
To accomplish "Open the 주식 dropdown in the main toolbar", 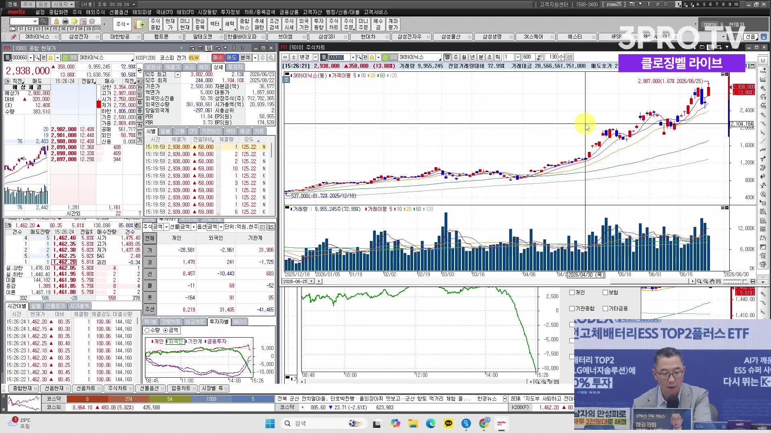I will coord(122,24).
